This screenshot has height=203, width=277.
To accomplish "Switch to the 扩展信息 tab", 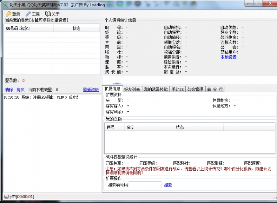I will 112,89.
